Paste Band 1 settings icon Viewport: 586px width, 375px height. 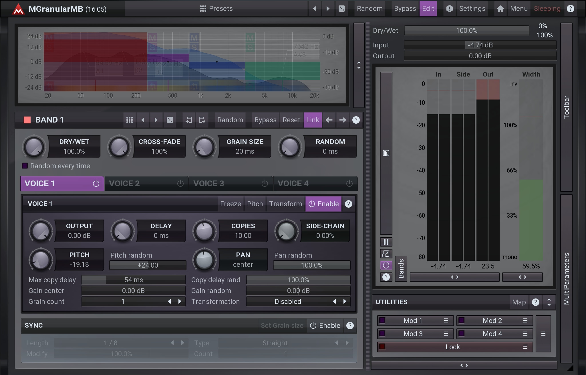click(202, 120)
